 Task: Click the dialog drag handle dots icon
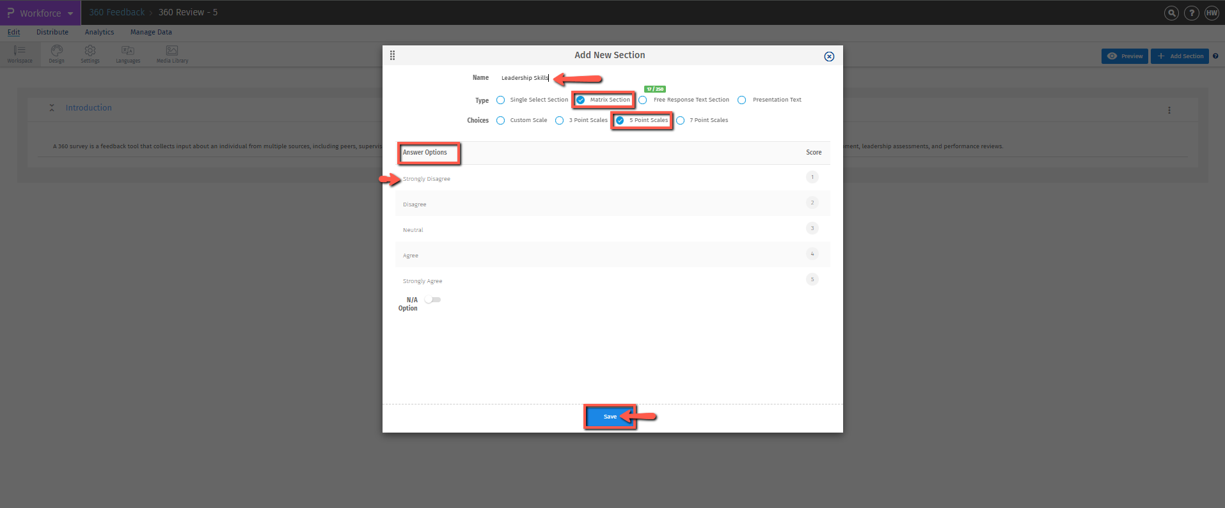392,56
